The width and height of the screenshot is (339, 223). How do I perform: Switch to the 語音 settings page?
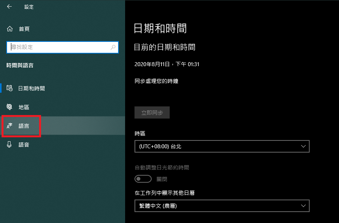tap(24, 145)
